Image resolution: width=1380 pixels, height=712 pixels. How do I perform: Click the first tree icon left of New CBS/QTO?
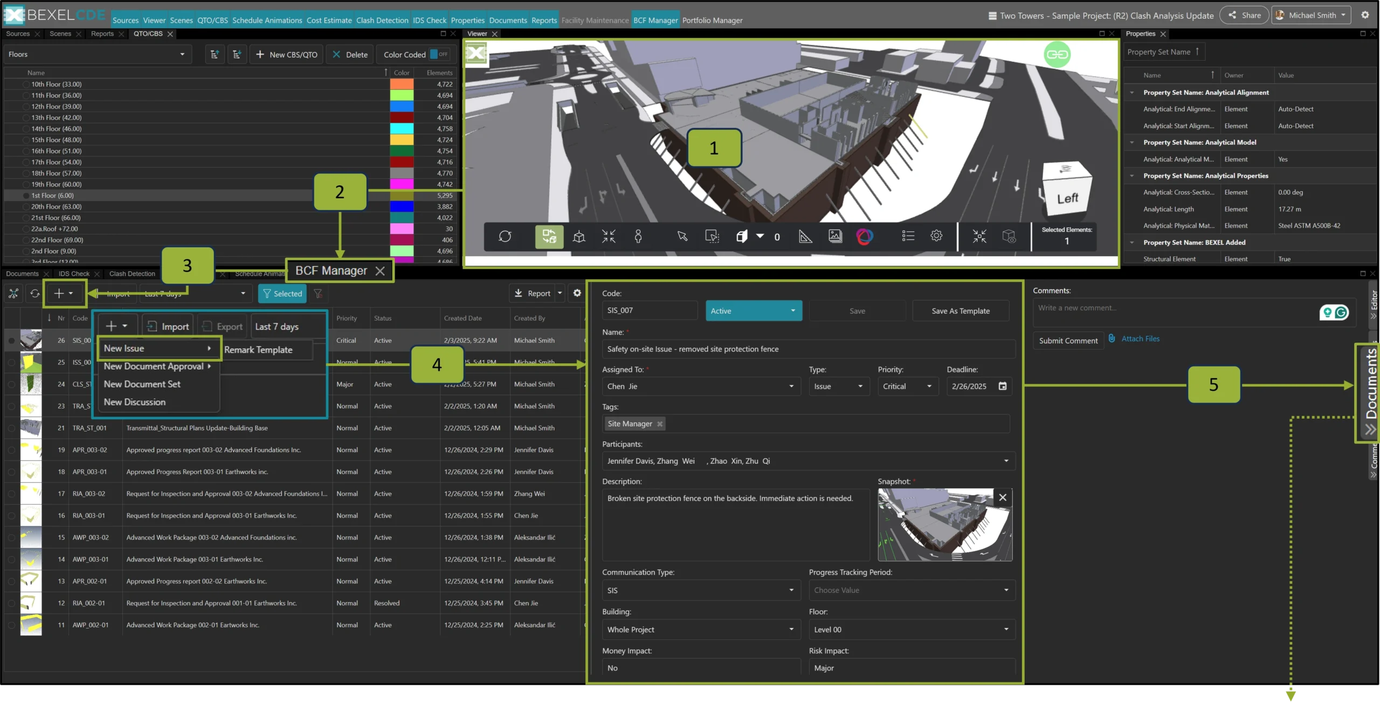pos(215,54)
